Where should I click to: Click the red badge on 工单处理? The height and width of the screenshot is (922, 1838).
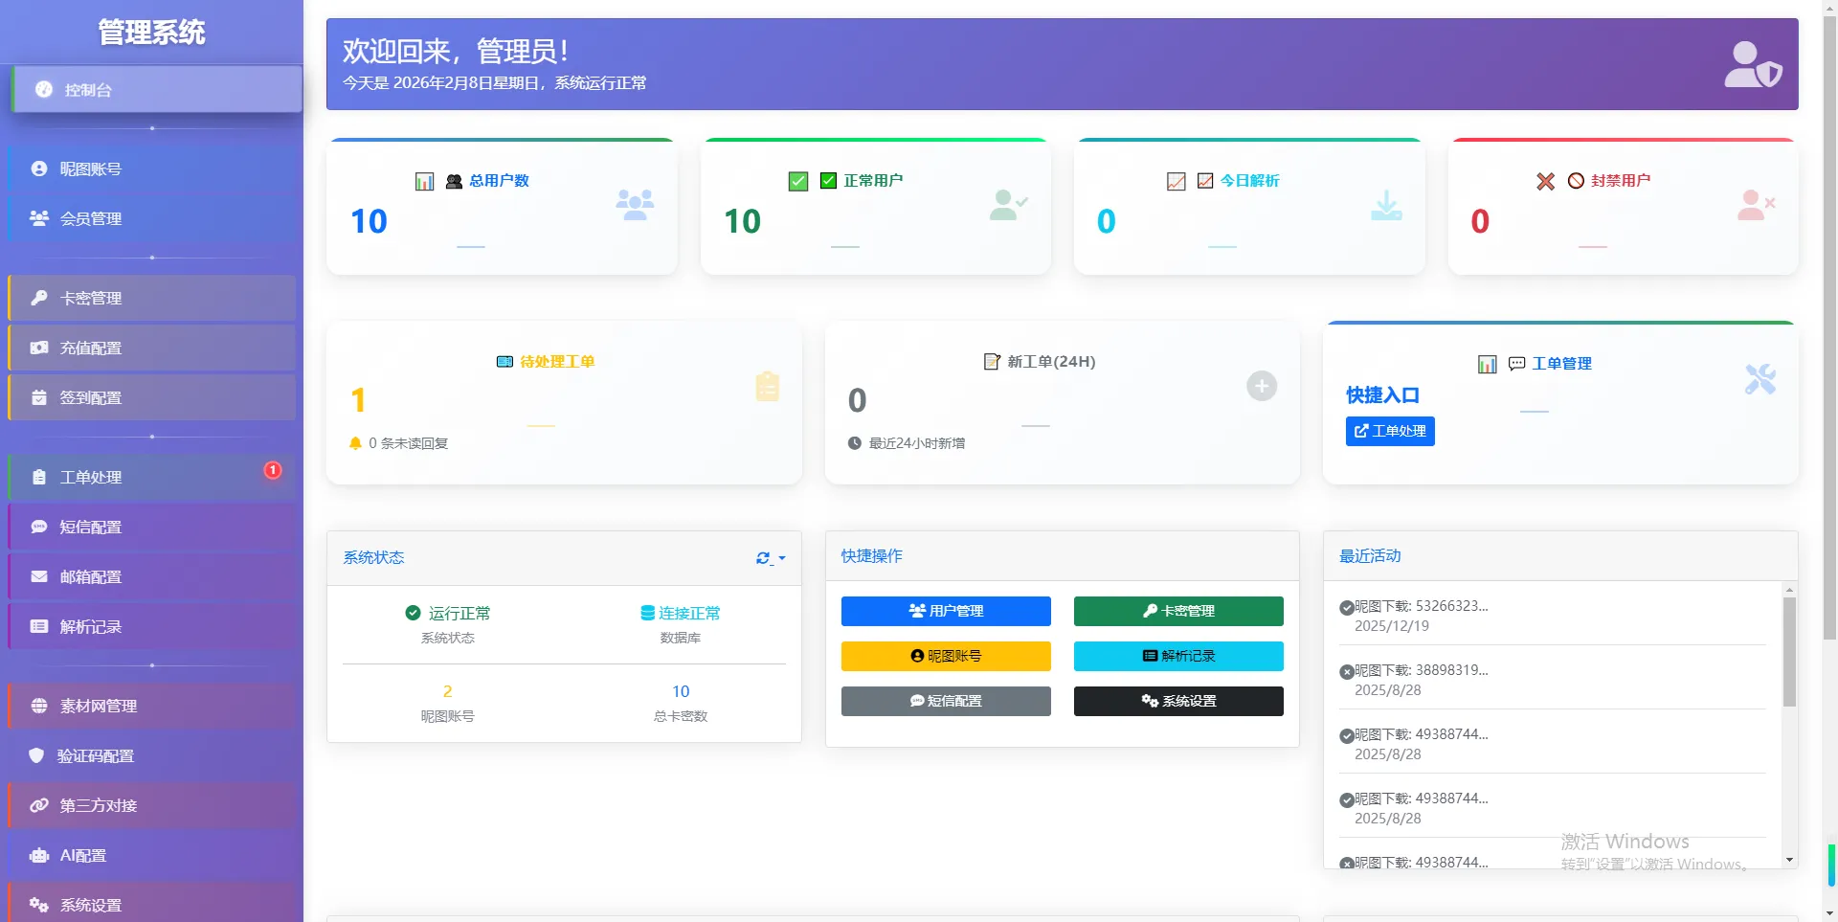[273, 470]
